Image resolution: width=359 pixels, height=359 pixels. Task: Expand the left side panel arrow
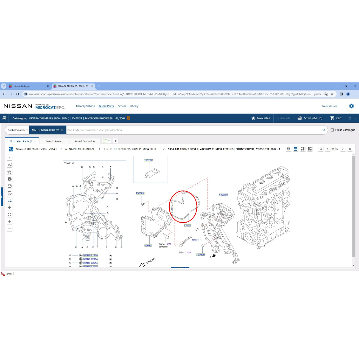1,197
